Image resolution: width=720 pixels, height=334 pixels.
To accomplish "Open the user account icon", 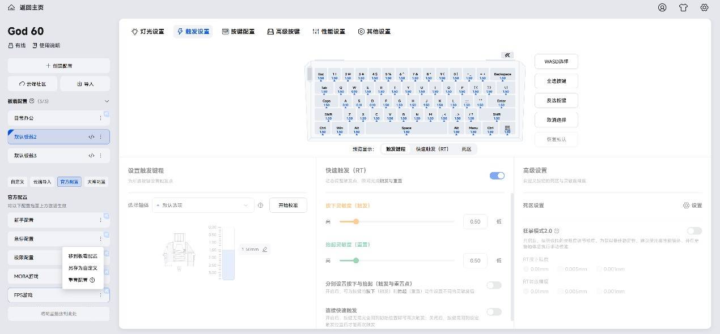I will pyautogui.click(x=662, y=7).
